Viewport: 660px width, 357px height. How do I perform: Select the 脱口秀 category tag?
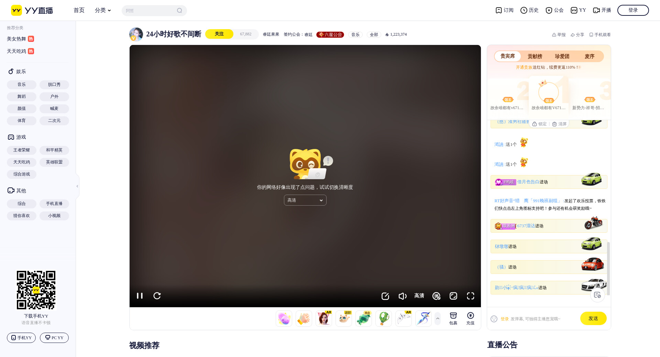54,84
